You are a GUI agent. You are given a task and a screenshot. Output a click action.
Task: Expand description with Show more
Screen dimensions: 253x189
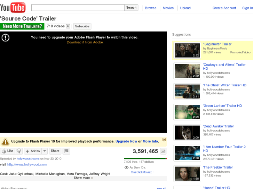[84, 178]
